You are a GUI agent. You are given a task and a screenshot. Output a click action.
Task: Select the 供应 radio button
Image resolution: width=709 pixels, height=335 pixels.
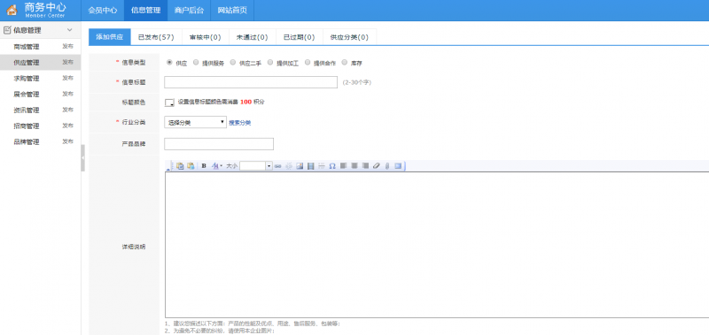(169, 63)
